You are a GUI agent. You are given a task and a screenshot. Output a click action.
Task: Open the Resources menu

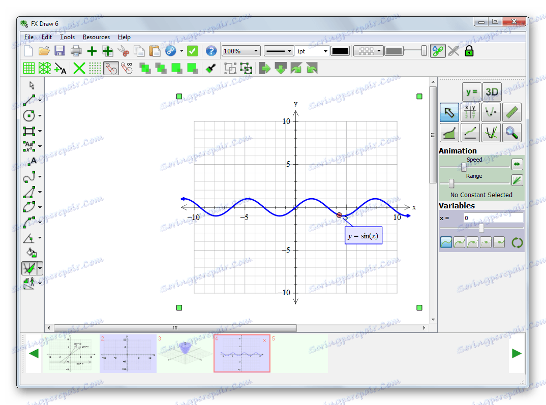tap(96, 37)
